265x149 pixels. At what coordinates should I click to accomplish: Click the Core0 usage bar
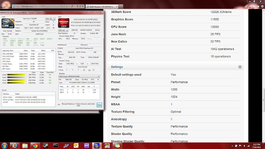point(17,75)
